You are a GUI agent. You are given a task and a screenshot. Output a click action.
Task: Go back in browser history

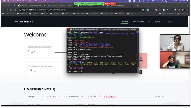pos(3,10)
